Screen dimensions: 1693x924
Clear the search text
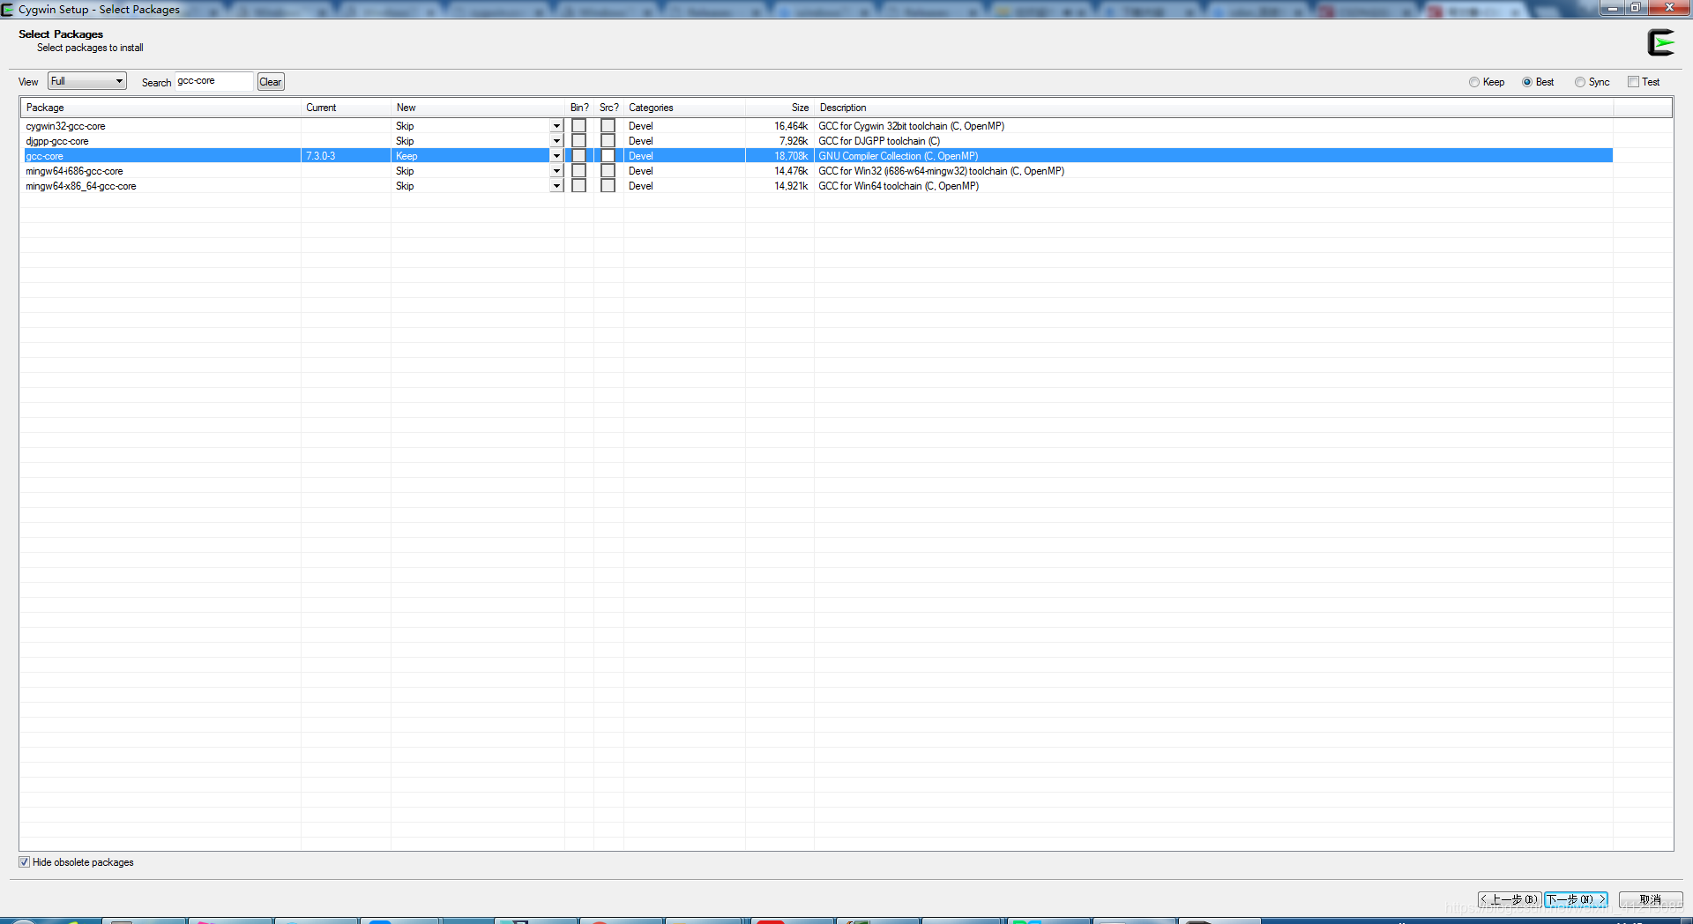[x=271, y=82]
